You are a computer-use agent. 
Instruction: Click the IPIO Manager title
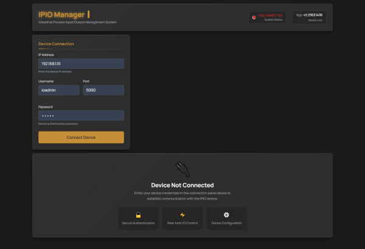coord(61,15)
